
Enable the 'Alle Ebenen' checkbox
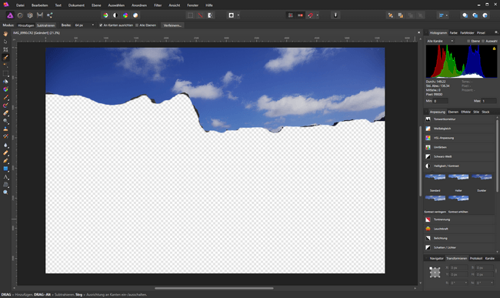(x=137, y=25)
